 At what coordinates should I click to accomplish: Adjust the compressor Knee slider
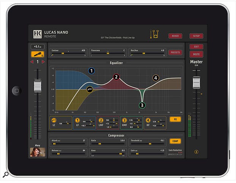[108, 154]
